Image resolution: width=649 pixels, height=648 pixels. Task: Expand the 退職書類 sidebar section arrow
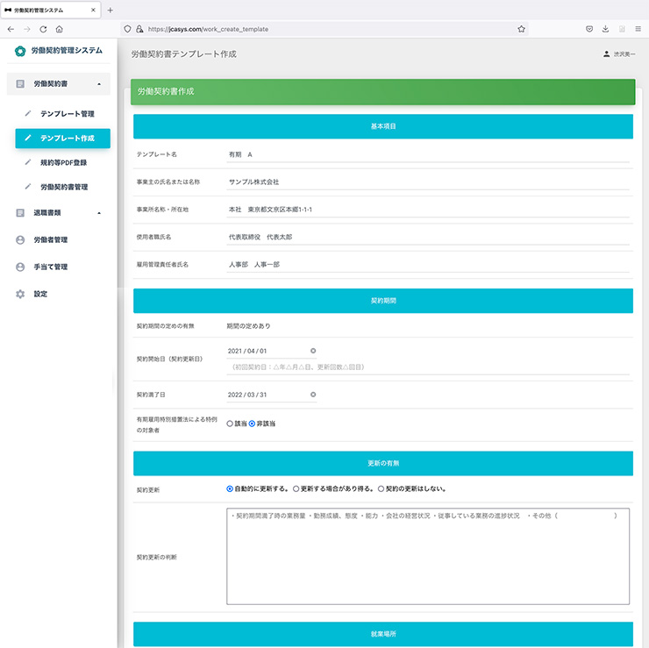(x=99, y=213)
